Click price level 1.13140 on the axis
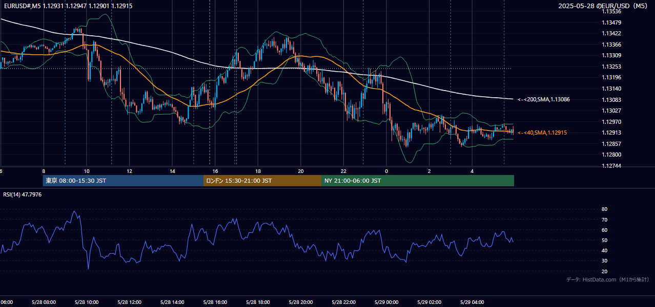Viewport: 655px width, 307px height. click(612, 89)
